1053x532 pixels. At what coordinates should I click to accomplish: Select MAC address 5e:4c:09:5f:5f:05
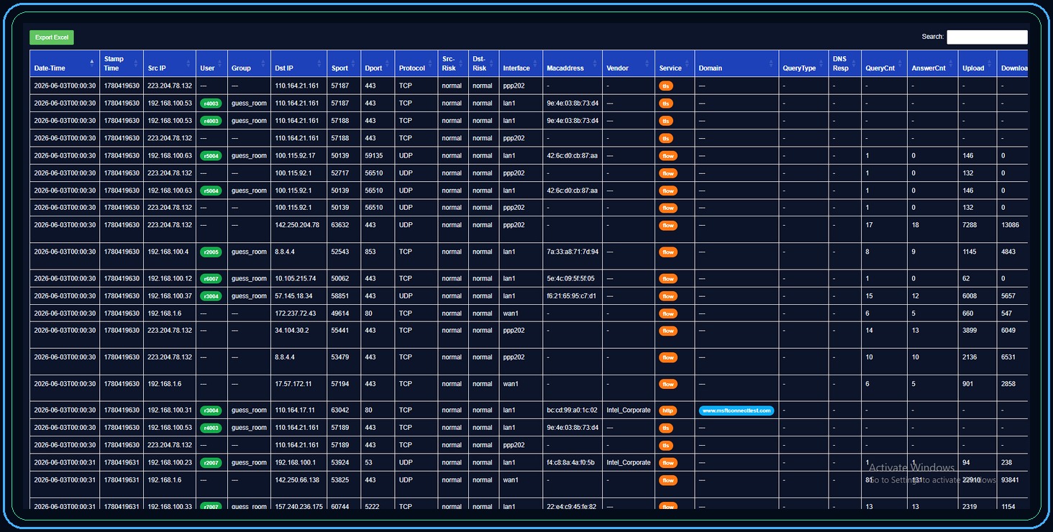[x=571, y=278]
